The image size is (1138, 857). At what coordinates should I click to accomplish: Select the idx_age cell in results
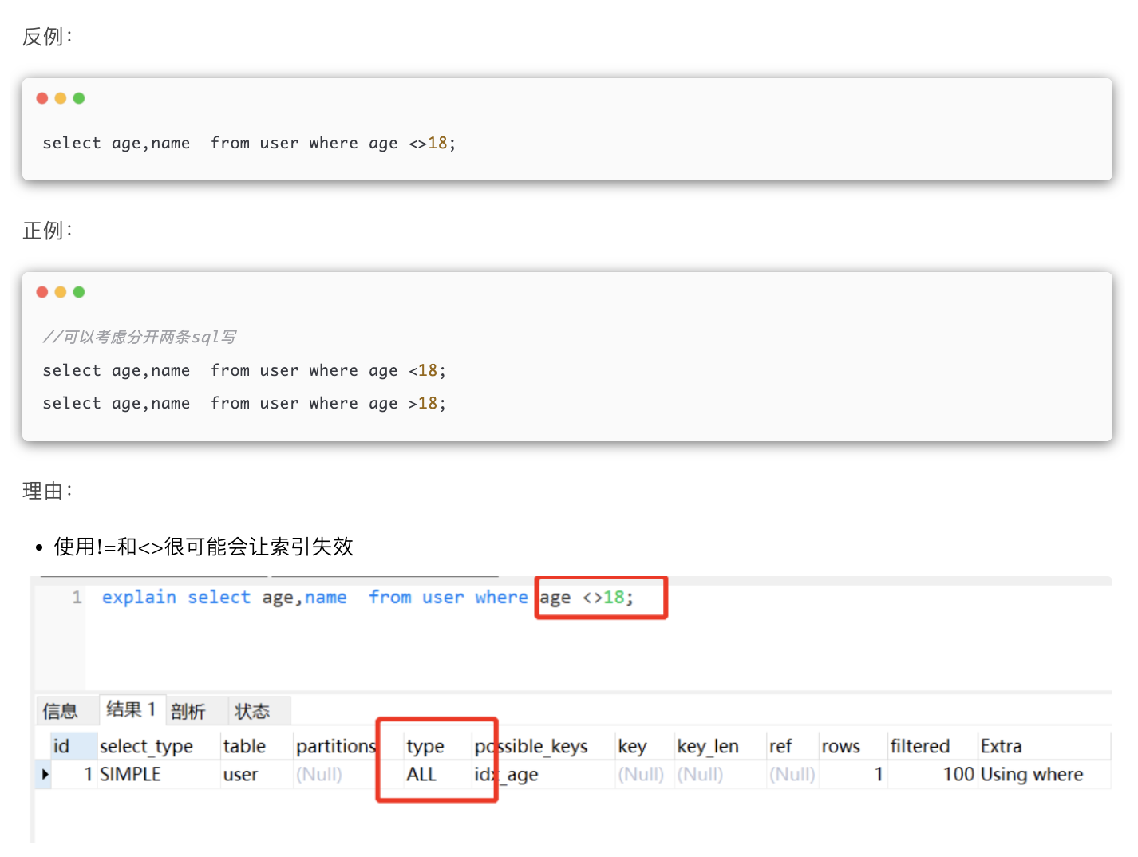(x=507, y=774)
